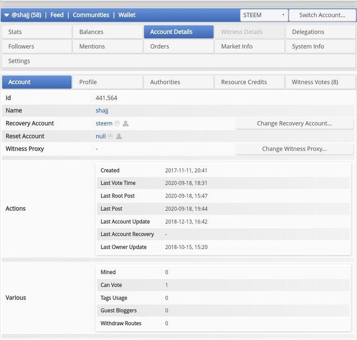Click the Guest Bloggers label
The image size is (357, 340).
click(x=119, y=310)
